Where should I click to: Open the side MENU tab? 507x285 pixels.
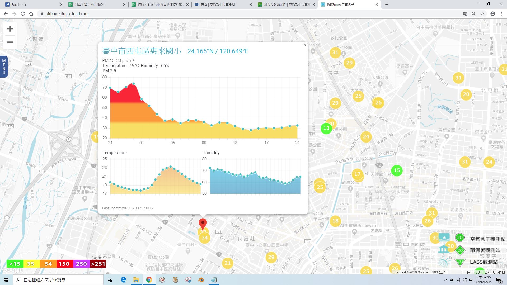(4, 67)
